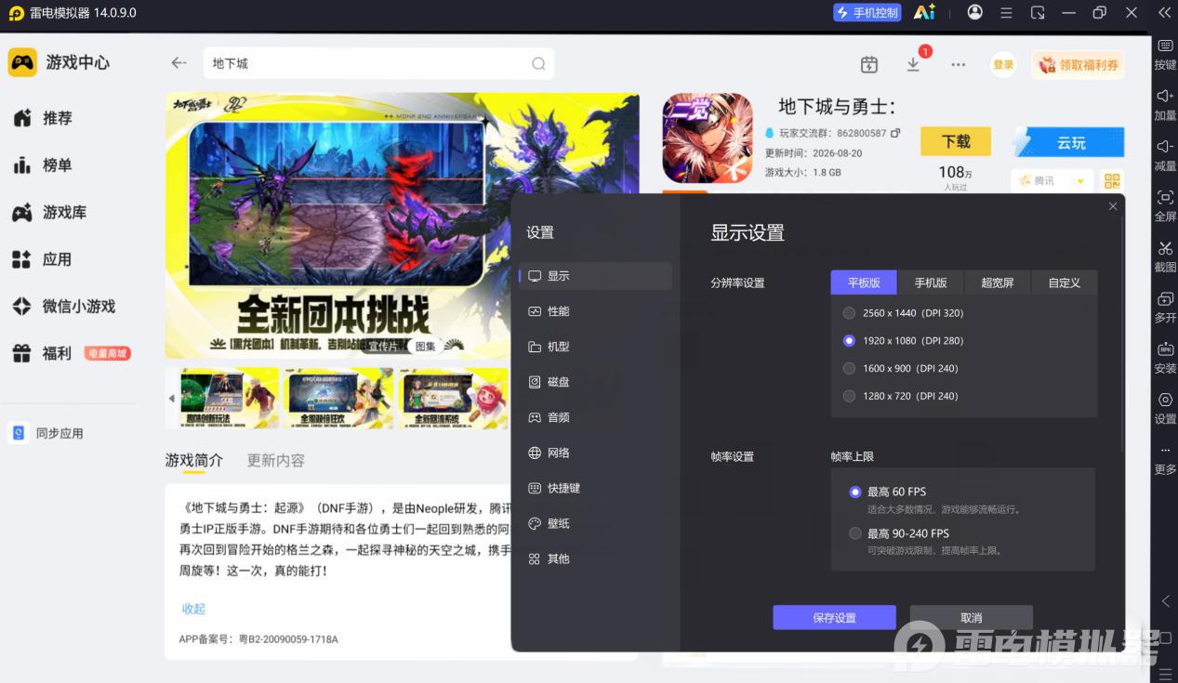Click yellow 下载 button
Viewport: 1178px width, 683px height.
click(956, 142)
